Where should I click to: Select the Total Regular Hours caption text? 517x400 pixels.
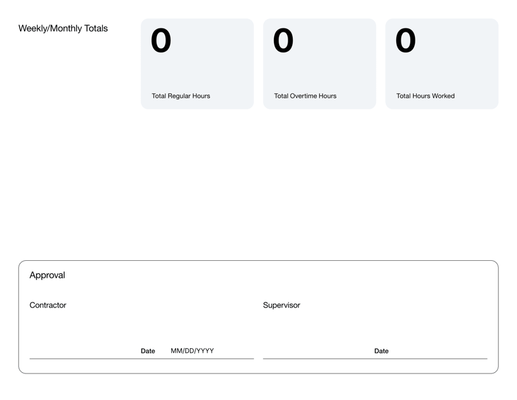coord(180,96)
